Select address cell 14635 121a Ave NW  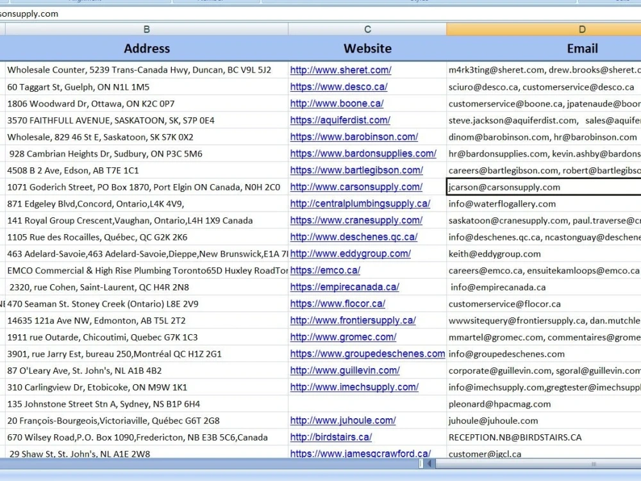pyautogui.click(x=146, y=321)
